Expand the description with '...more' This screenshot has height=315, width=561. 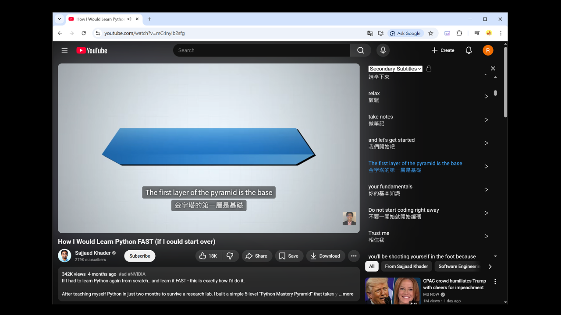coord(346,294)
